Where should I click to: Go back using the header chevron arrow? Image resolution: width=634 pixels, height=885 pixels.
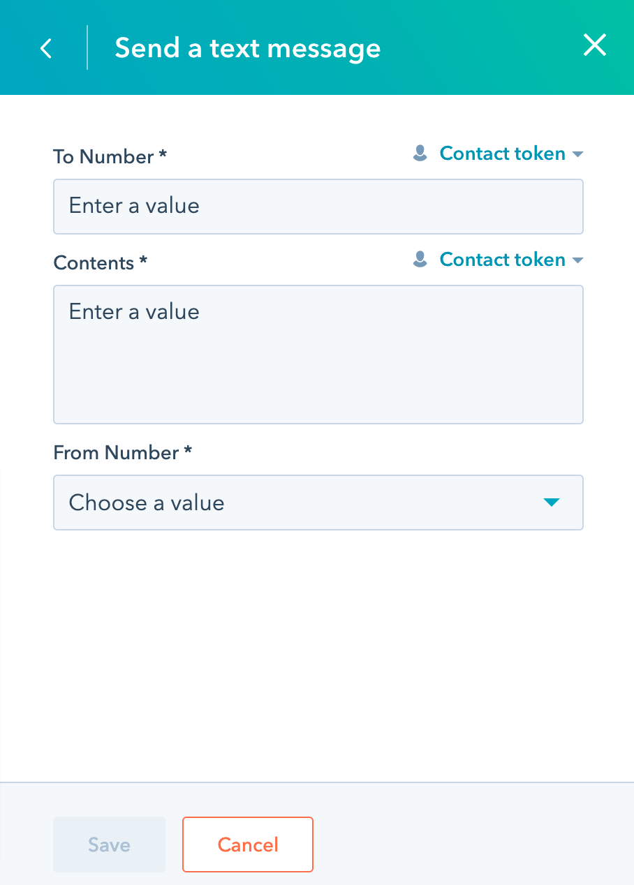coord(46,48)
